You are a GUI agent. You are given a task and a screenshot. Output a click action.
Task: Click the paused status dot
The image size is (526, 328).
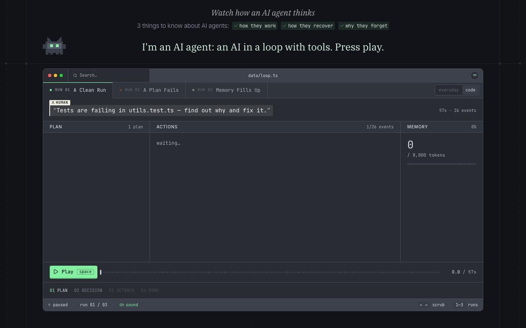click(49, 305)
